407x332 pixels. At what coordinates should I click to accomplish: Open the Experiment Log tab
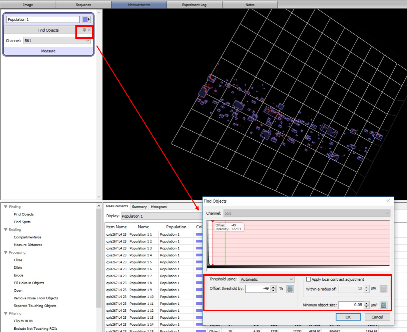(194, 5)
